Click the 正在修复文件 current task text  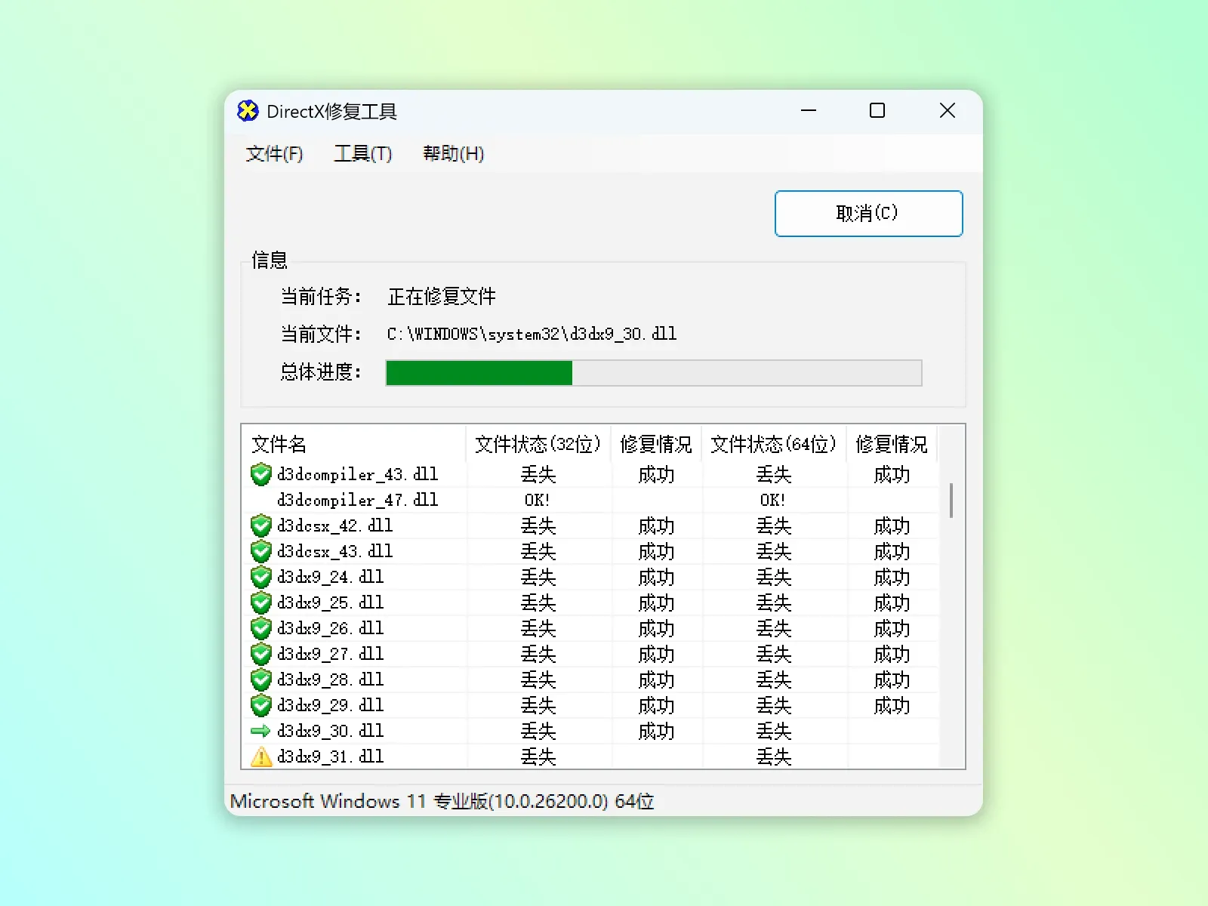coord(442,297)
